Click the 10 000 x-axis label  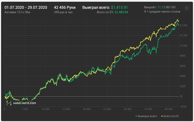pos(45,109)
